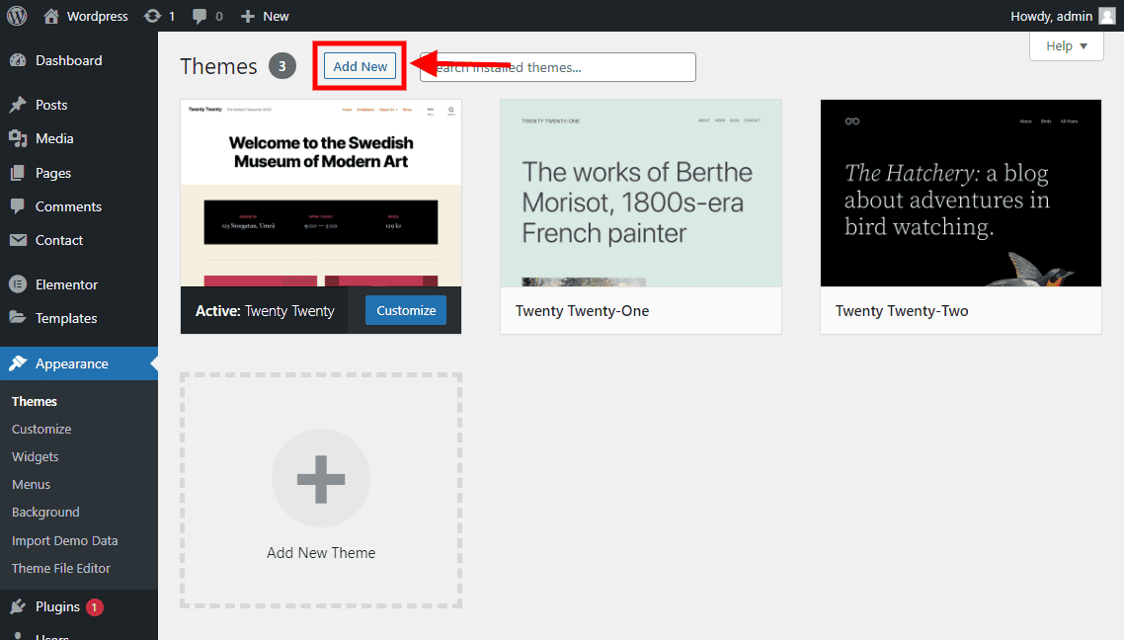Viewport: 1124px width, 640px height.
Task: Open the Howdy, admin account menu
Action: point(1062,16)
